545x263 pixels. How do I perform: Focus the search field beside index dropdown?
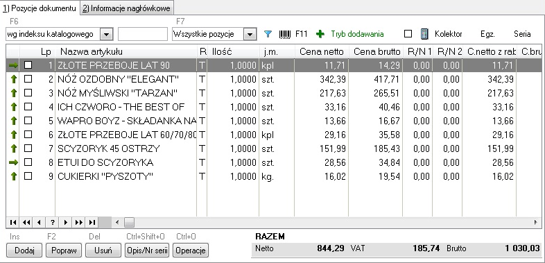(143, 35)
